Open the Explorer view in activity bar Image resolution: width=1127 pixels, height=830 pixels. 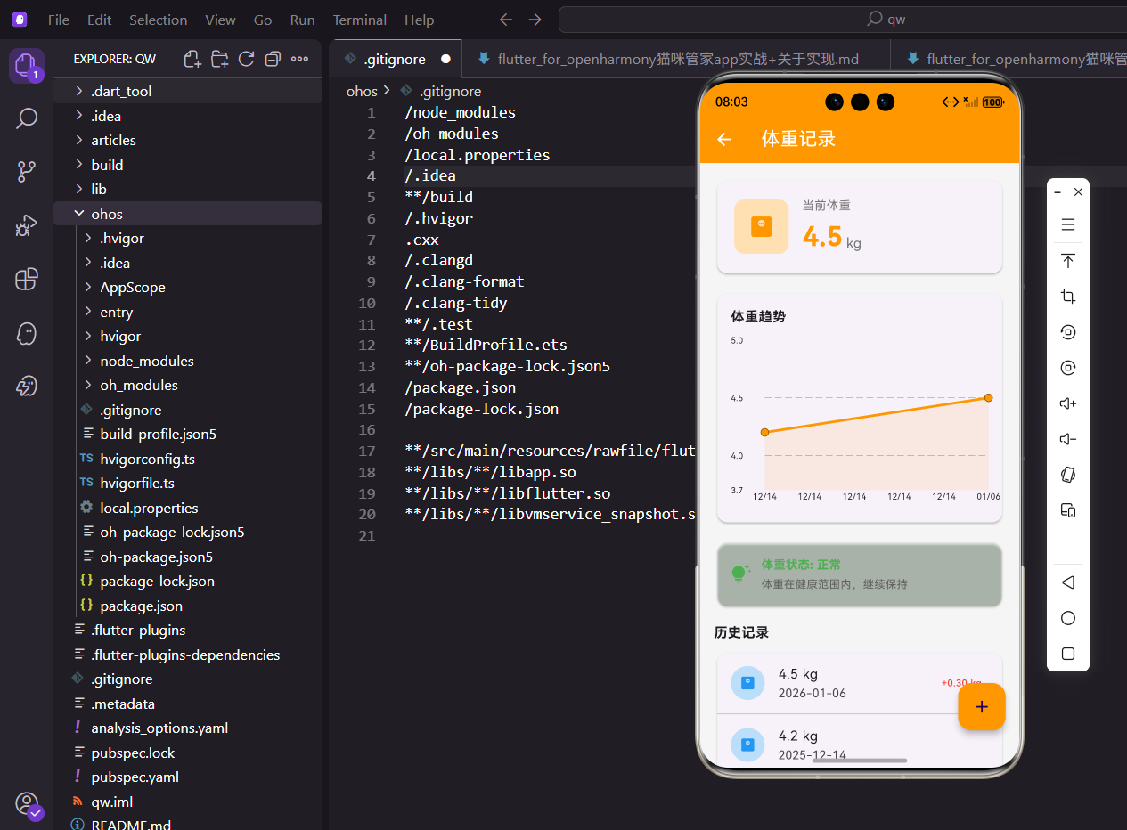click(27, 66)
